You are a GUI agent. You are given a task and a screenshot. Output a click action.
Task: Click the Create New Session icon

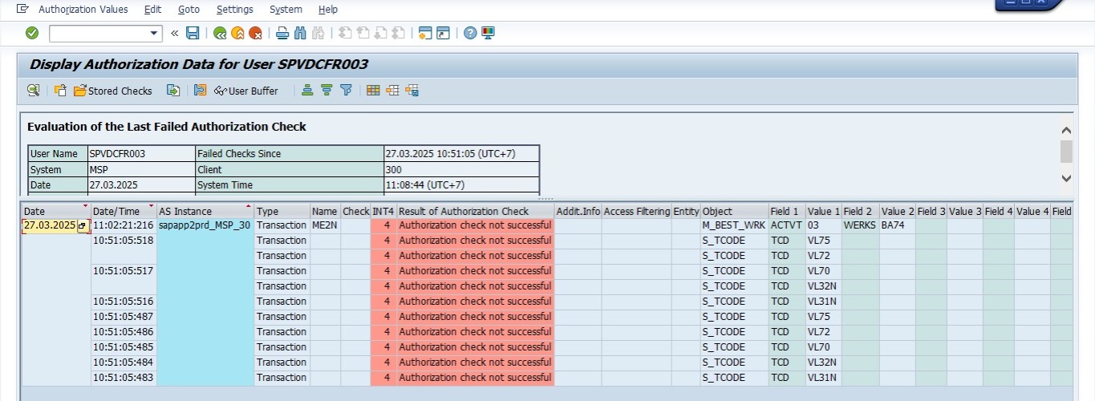tap(425, 33)
